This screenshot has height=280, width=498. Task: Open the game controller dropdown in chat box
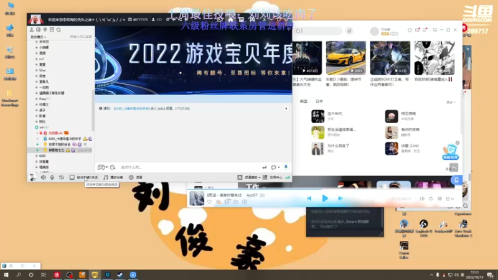pos(103,167)
